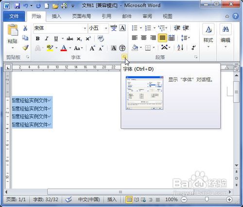This screenshot has width=243, height=207.
Task: Click the zoom slider handle
Action: click(x=207, y=199)
